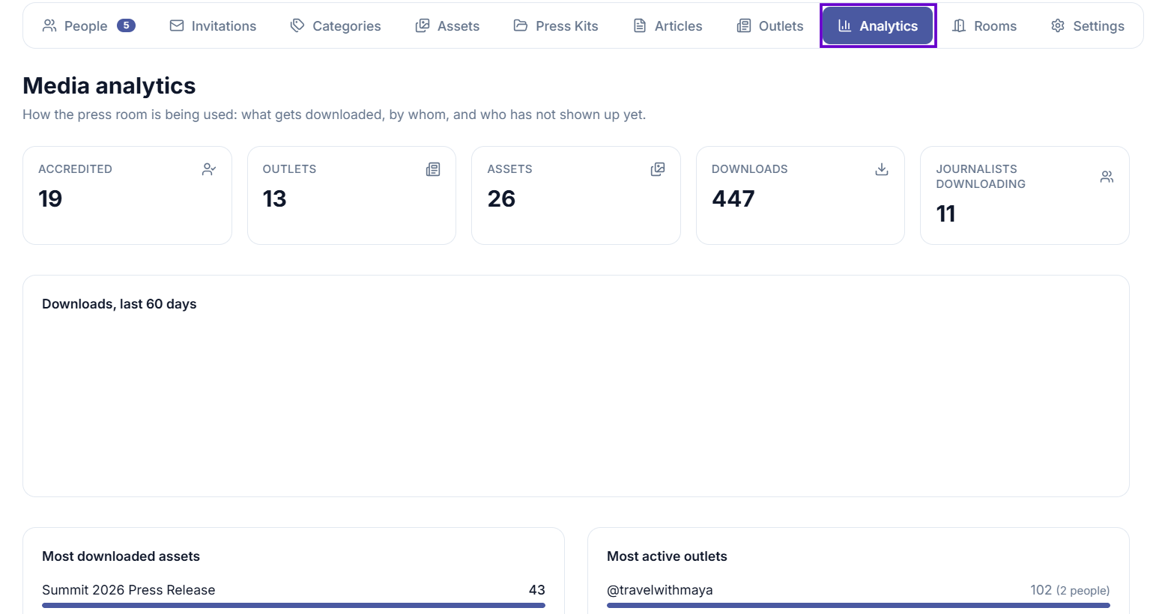Screen dimensions: 1159x614
Task: Click the '@travelwithmaya' outlet name
Action: pos(660,590)
